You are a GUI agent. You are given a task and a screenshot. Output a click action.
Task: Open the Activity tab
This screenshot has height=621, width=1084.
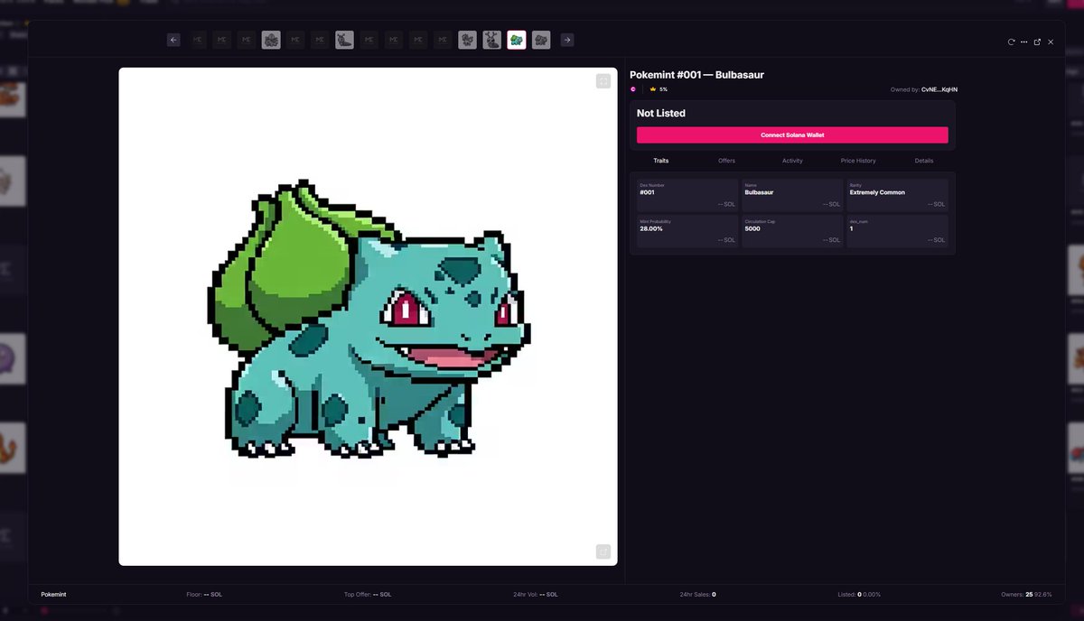(x=792, y=161)
